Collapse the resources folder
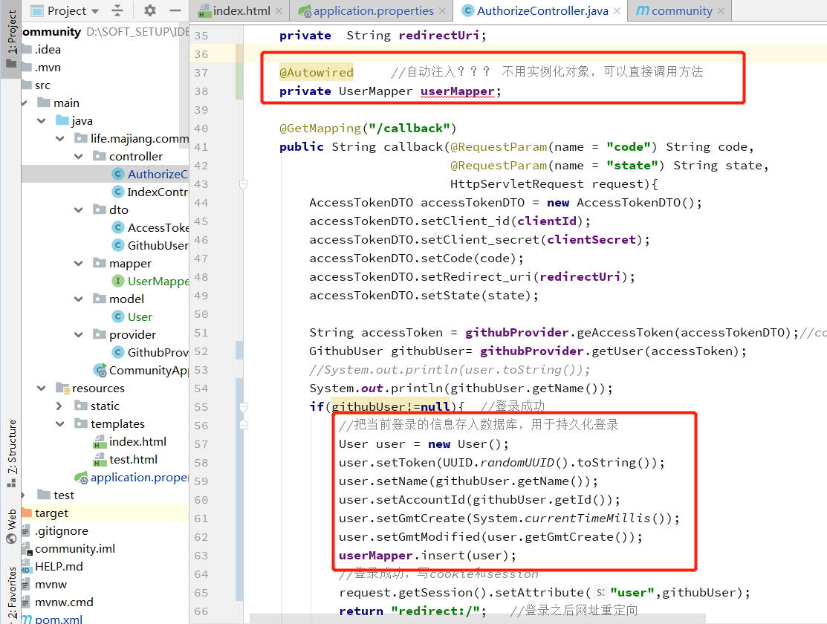 (42, 389)
